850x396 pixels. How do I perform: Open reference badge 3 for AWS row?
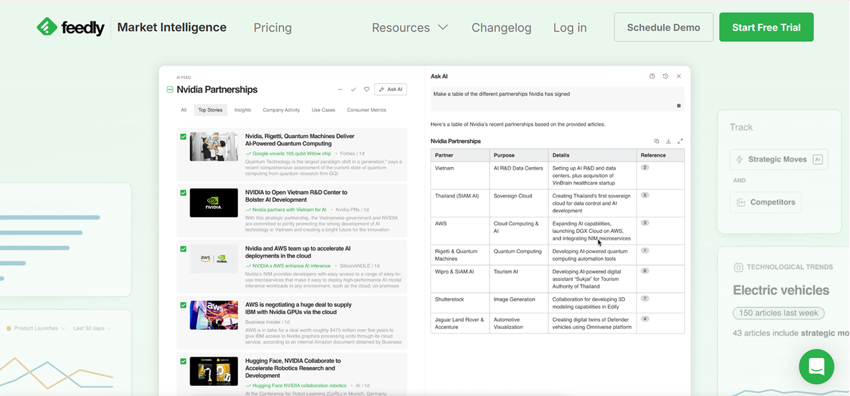pos(645,223)
